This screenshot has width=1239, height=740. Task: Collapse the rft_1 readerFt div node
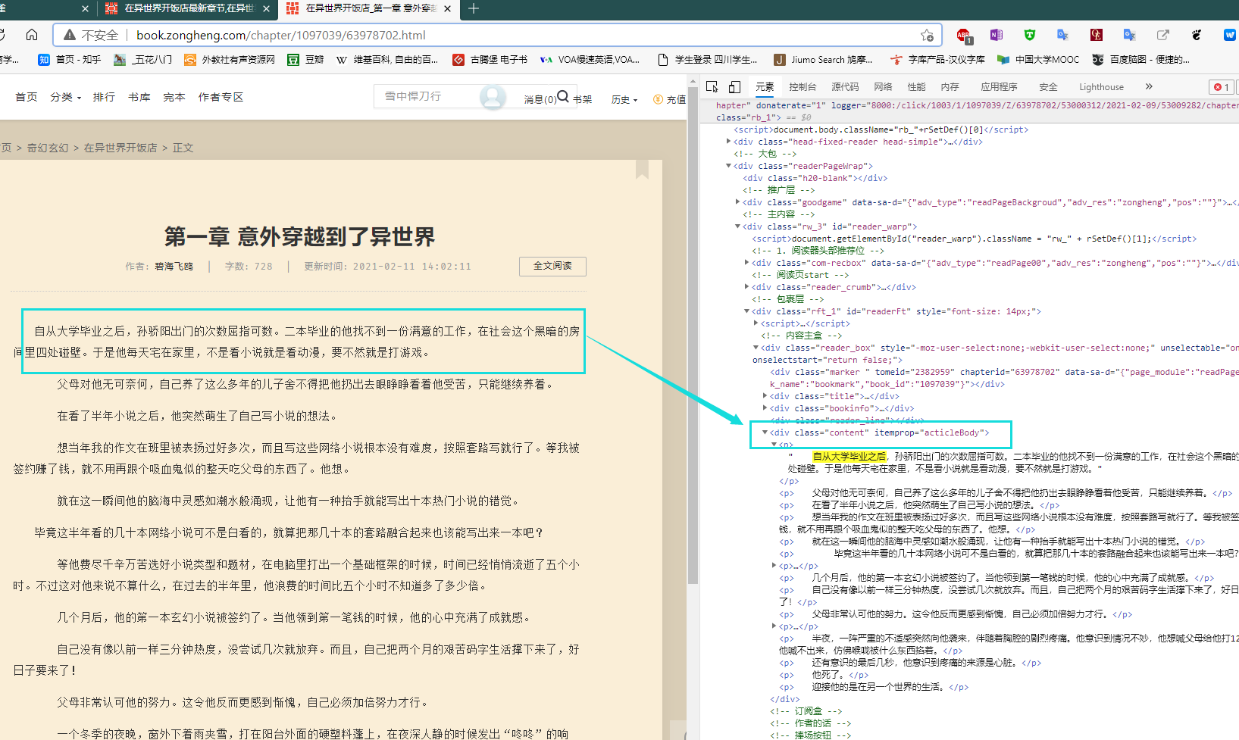[x=747, y=311]
